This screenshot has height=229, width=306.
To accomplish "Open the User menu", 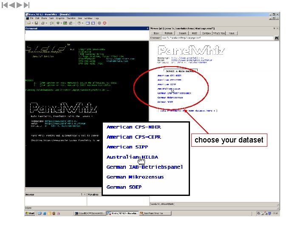I will [80, 18].
